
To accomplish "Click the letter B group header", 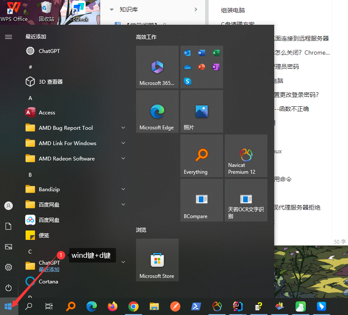I will coord(30,175).
